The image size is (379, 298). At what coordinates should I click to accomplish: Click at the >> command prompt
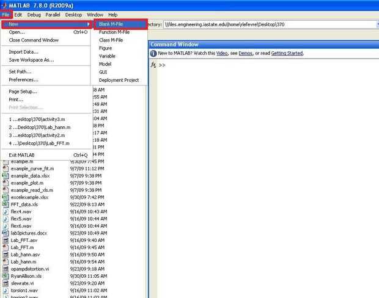click(162, 65)
